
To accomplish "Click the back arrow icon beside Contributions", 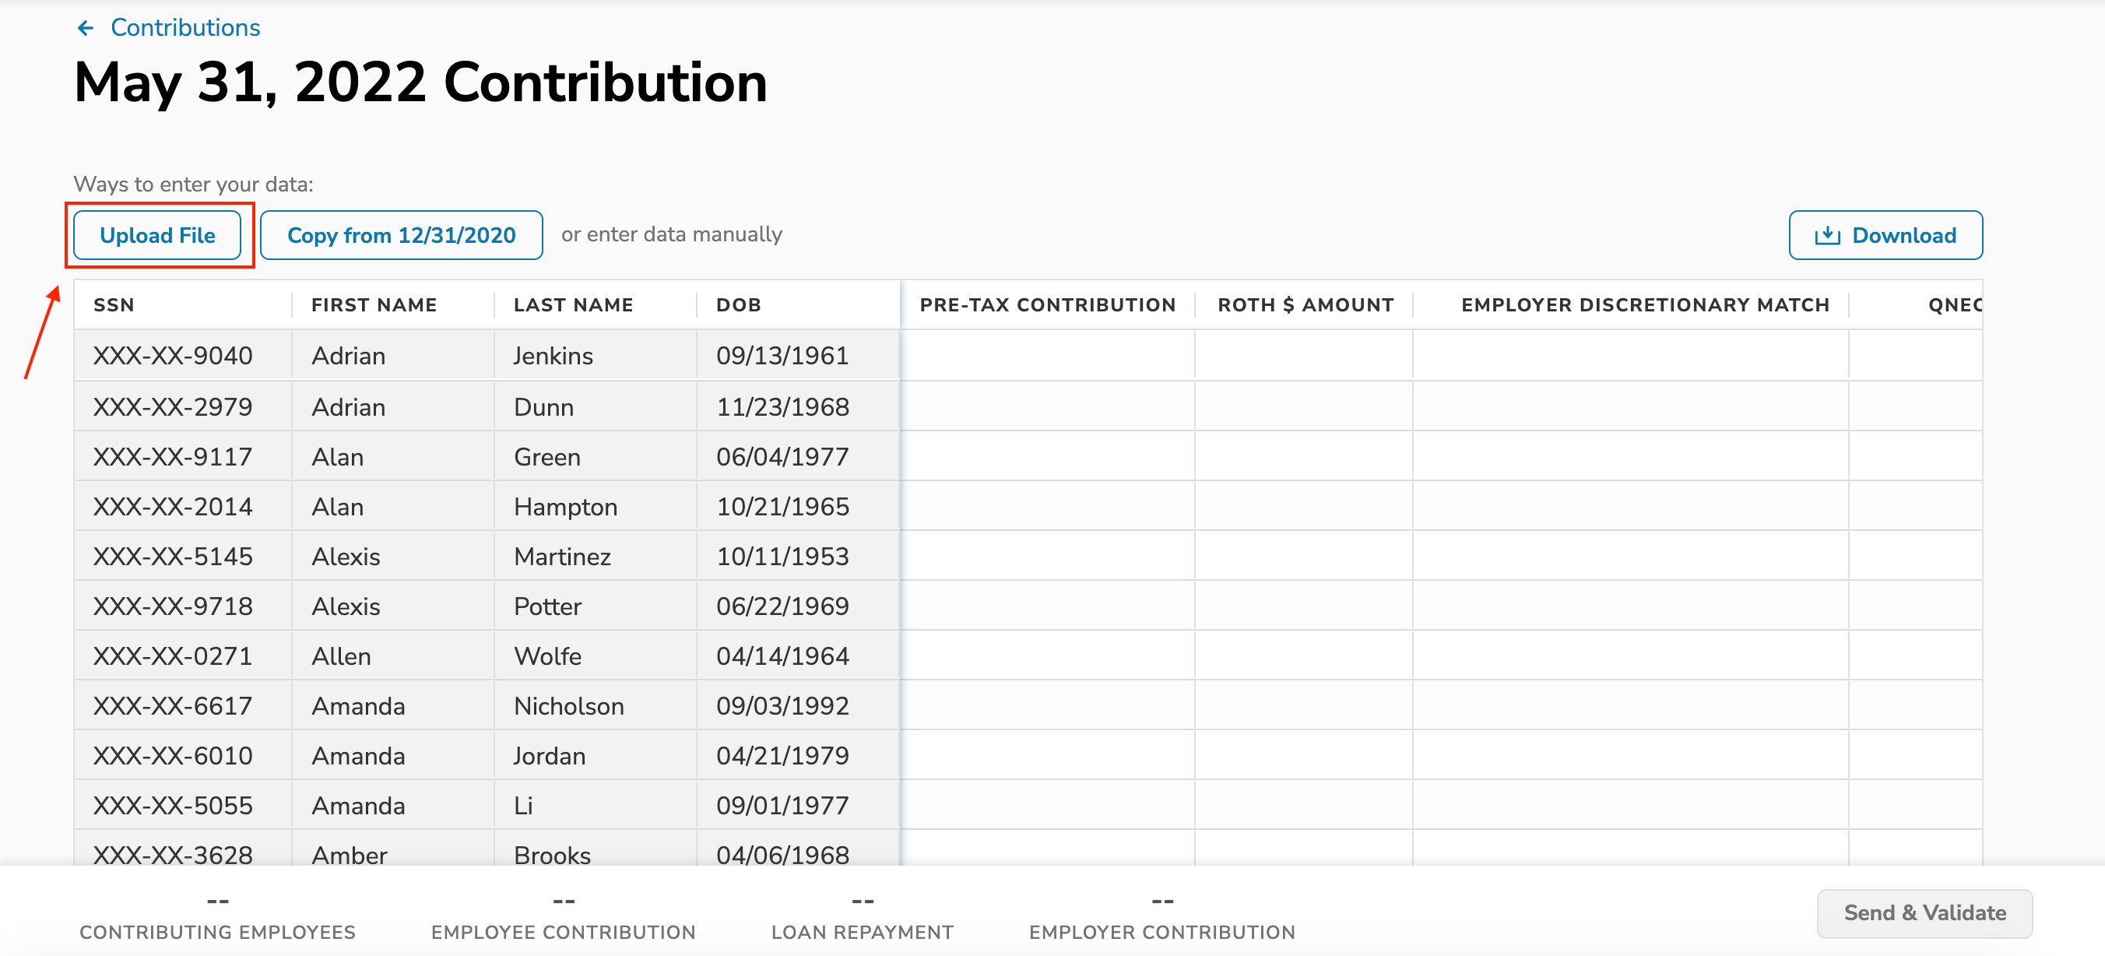I will click(x=86, y=29).
